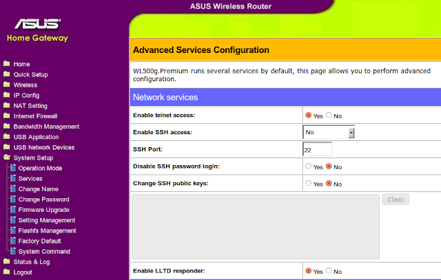Click the page icon beside Change Password
This screenshot has width=441, height=280.
click(13, 199)
